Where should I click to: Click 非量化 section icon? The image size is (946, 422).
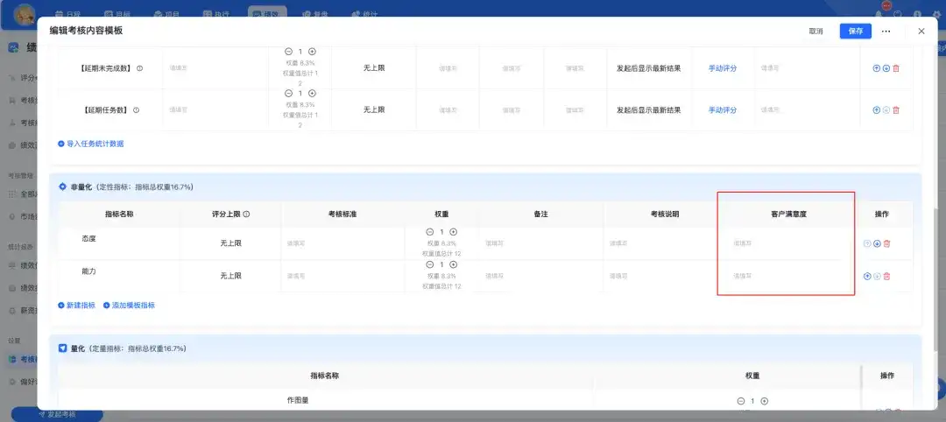click(63, 186)
